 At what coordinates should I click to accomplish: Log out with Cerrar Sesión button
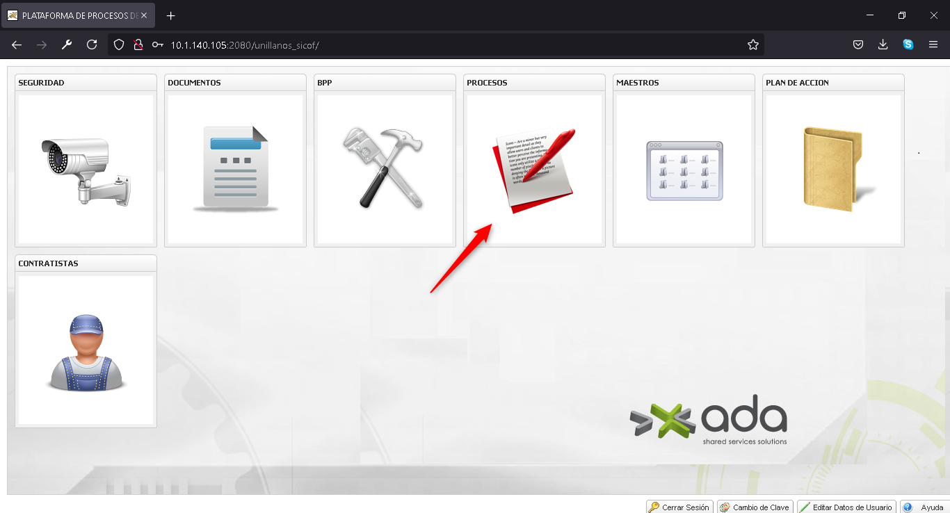tap(679, 507)
